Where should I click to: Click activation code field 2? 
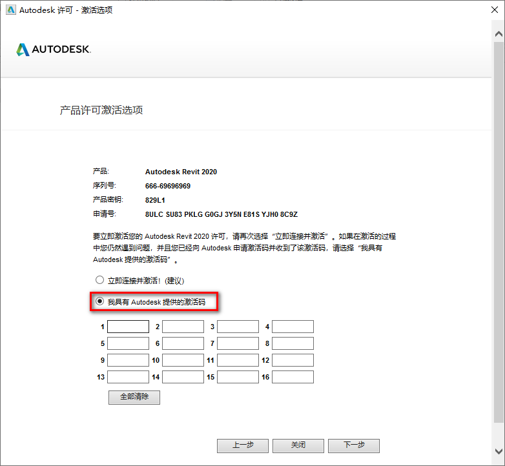(183, 327)
